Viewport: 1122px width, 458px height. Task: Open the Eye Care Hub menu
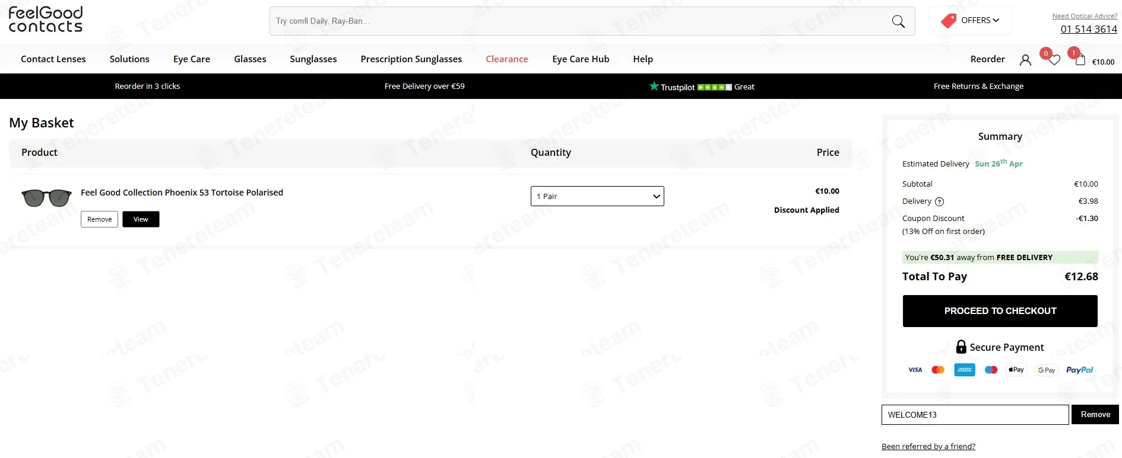point(581,59)
